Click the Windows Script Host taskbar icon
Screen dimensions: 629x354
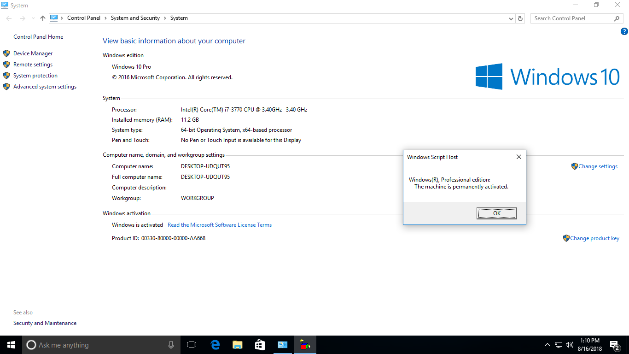[x=305, y=345]
